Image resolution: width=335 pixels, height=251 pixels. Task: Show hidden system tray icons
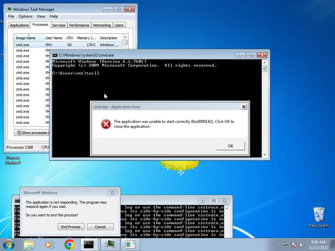278,245
